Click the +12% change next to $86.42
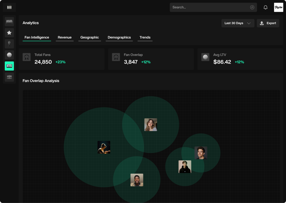Image resolution: width=286 pixels, height=203 pixels. tap(239, 62)
